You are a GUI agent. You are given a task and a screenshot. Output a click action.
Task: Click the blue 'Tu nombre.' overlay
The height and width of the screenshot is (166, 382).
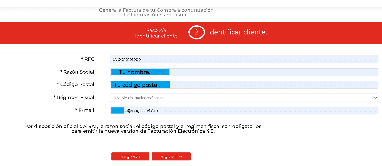140,72
